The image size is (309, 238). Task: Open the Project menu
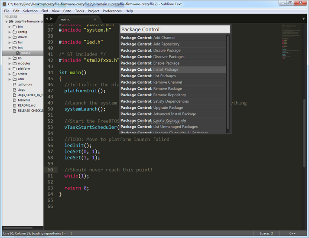point(94,11)
